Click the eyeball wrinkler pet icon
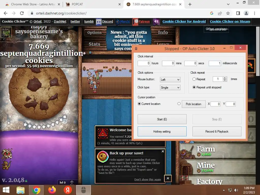The height and width of the screenshot is (195, 260). pyautogui.click(x=7, y=154)
